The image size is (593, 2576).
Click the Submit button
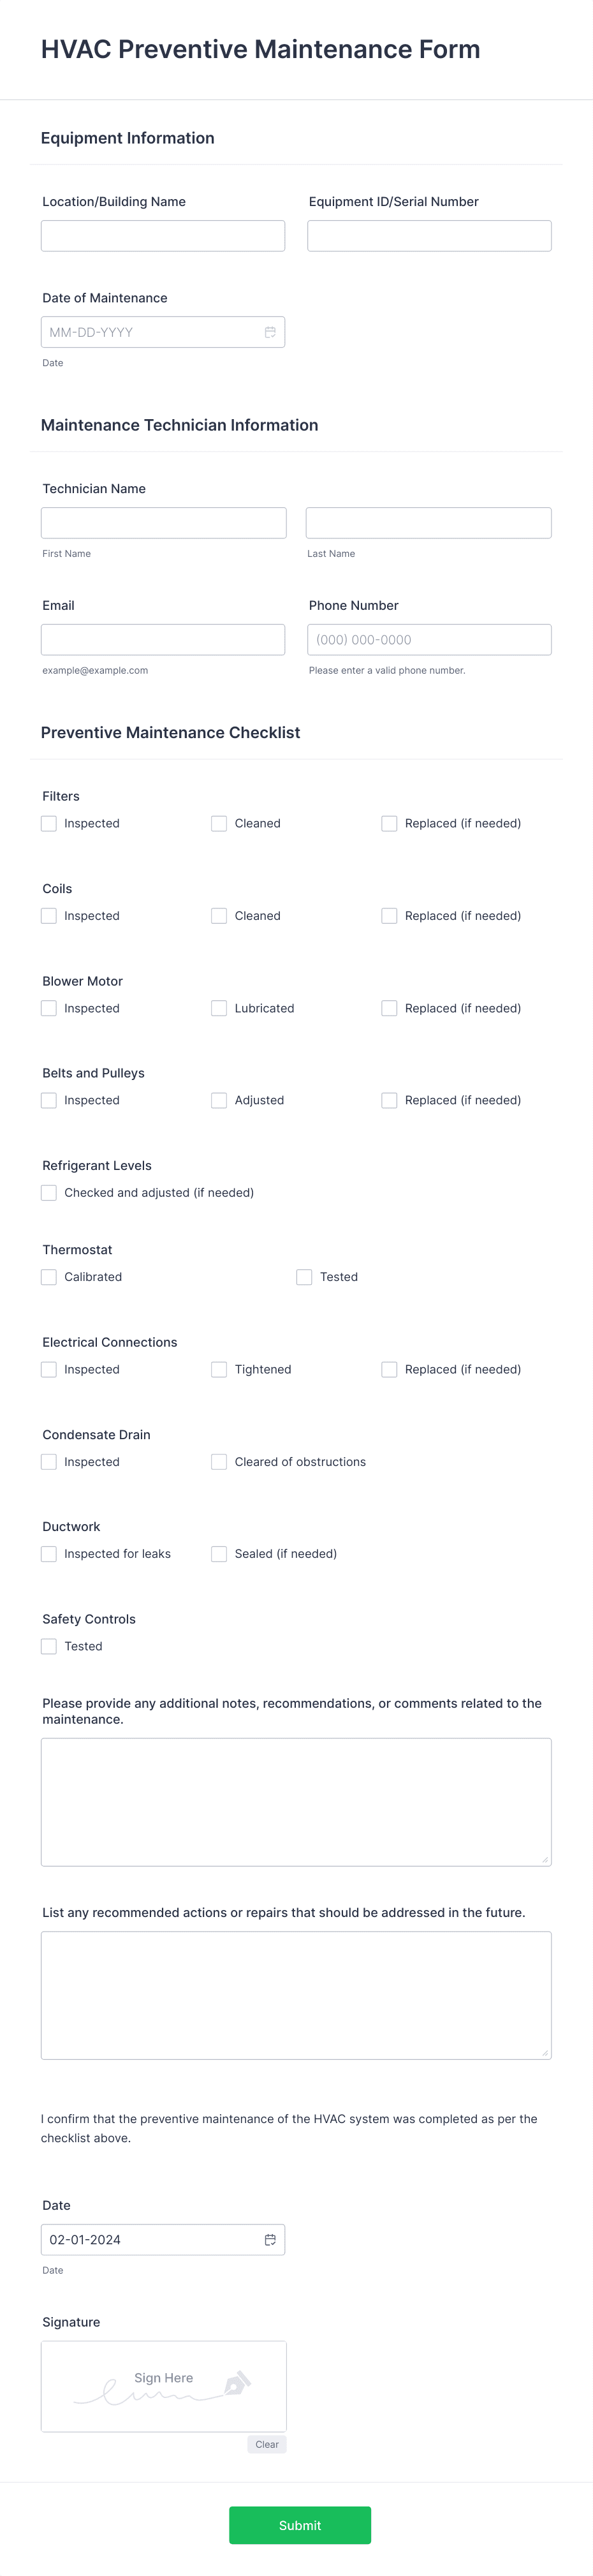tap(300, 2525)
